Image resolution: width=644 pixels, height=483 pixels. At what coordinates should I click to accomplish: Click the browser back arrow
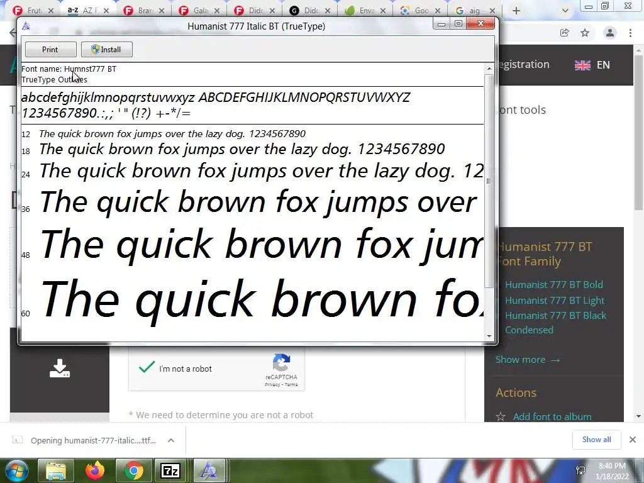(13, 33)
